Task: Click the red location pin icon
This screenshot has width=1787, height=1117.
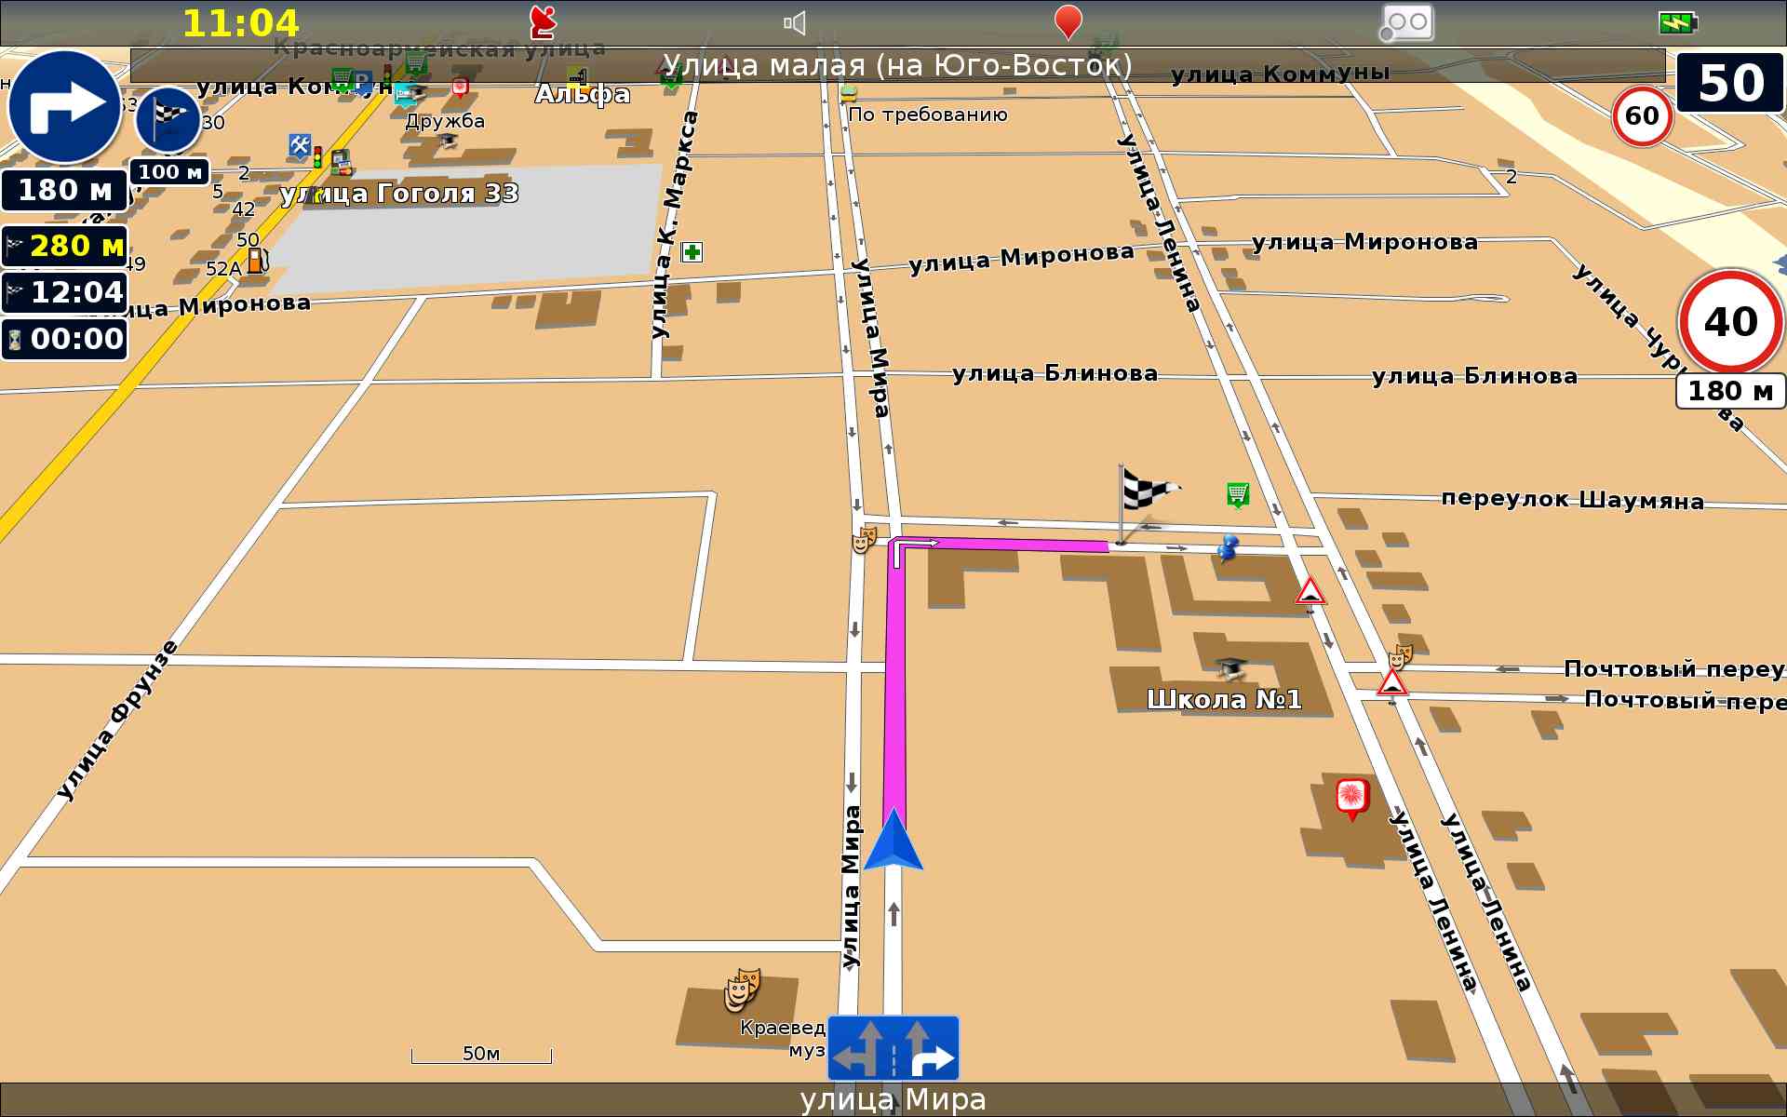Action: 1068,22
